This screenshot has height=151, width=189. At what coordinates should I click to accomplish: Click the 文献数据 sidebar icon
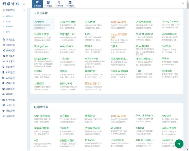[4, 45]
